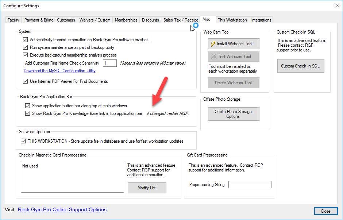343x220 pixels.
Task: Open the Memberships tab
Action: 126,20
